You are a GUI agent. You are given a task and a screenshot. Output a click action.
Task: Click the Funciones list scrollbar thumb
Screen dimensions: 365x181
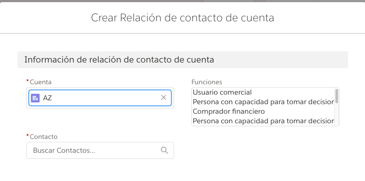coord(336,95)
